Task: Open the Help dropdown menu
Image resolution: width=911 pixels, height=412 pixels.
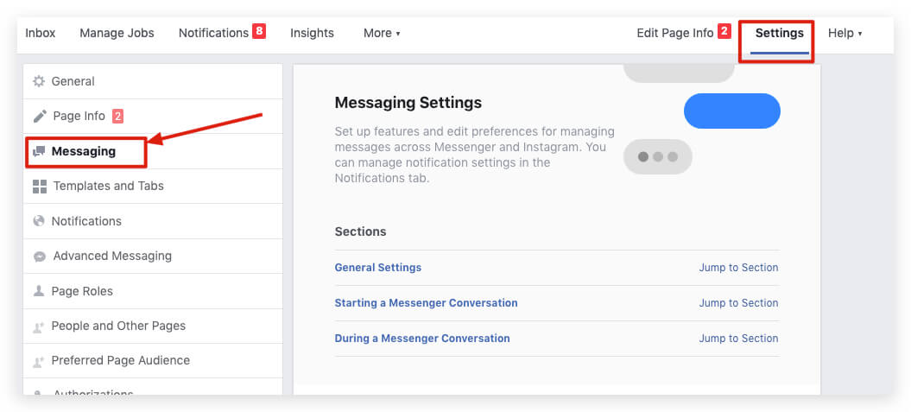Action: click(845, 33)
